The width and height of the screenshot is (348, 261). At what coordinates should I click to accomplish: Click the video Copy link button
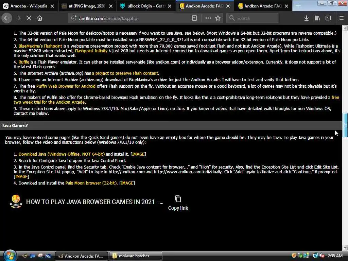178,203
